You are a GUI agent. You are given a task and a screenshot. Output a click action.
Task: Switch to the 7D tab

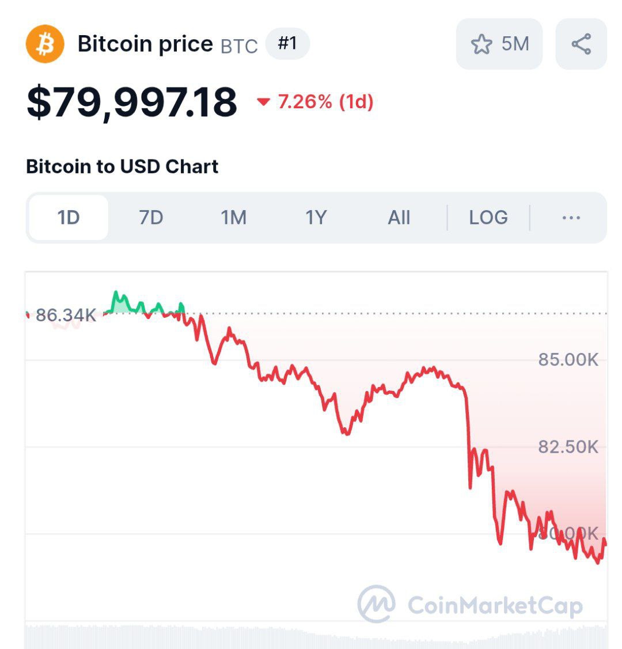pyautogui.click(x=151, y=217)
